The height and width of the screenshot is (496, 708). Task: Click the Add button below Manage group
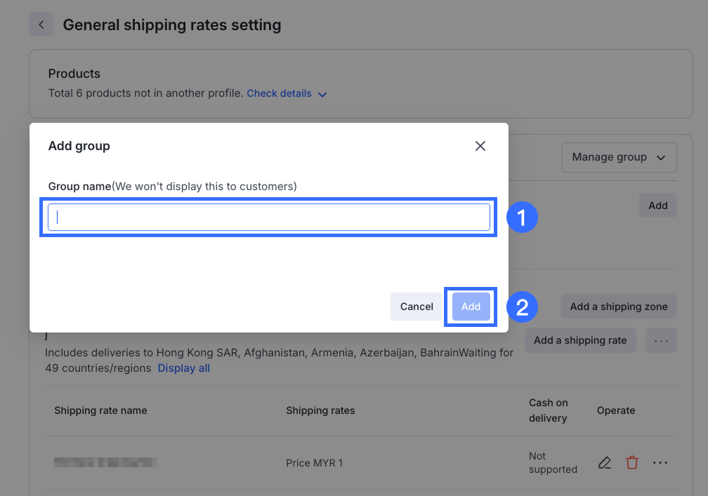coord(657,206)
